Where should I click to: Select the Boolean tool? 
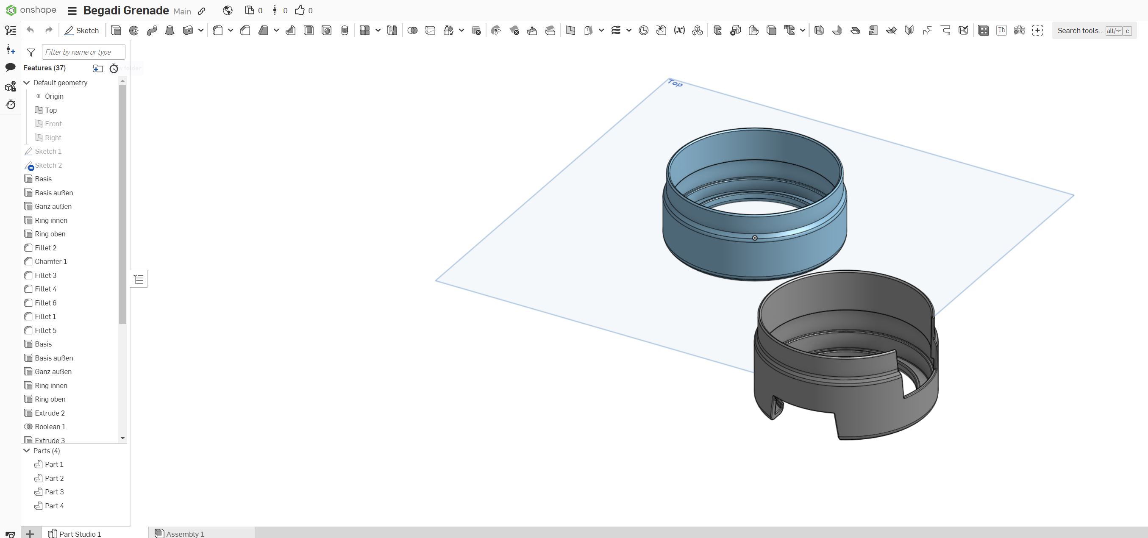[x=413, y=30]
